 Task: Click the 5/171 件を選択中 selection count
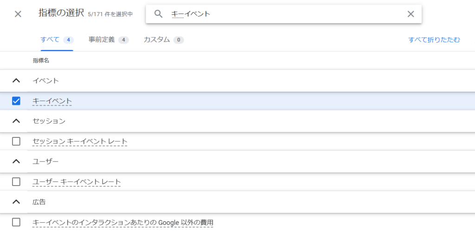(x=110, y=14)
